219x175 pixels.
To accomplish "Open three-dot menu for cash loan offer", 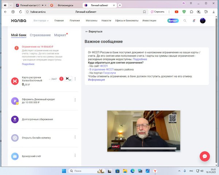I will pos(75,100).
